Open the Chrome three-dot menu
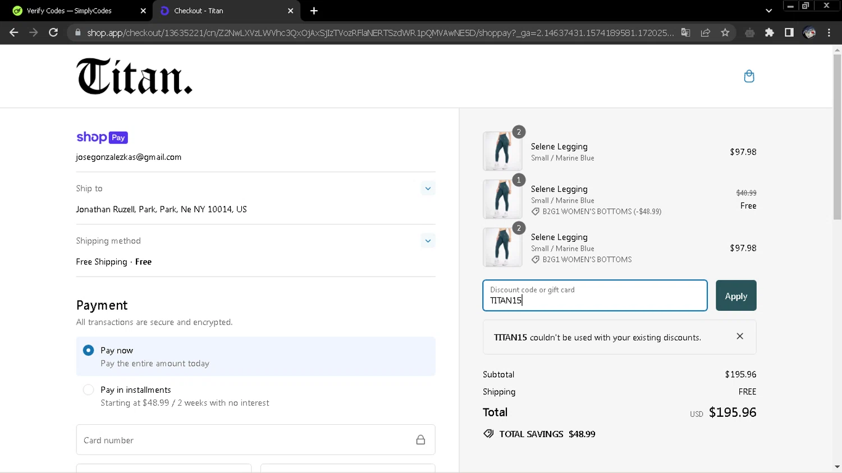842x473 pixels. coord(829,33)
